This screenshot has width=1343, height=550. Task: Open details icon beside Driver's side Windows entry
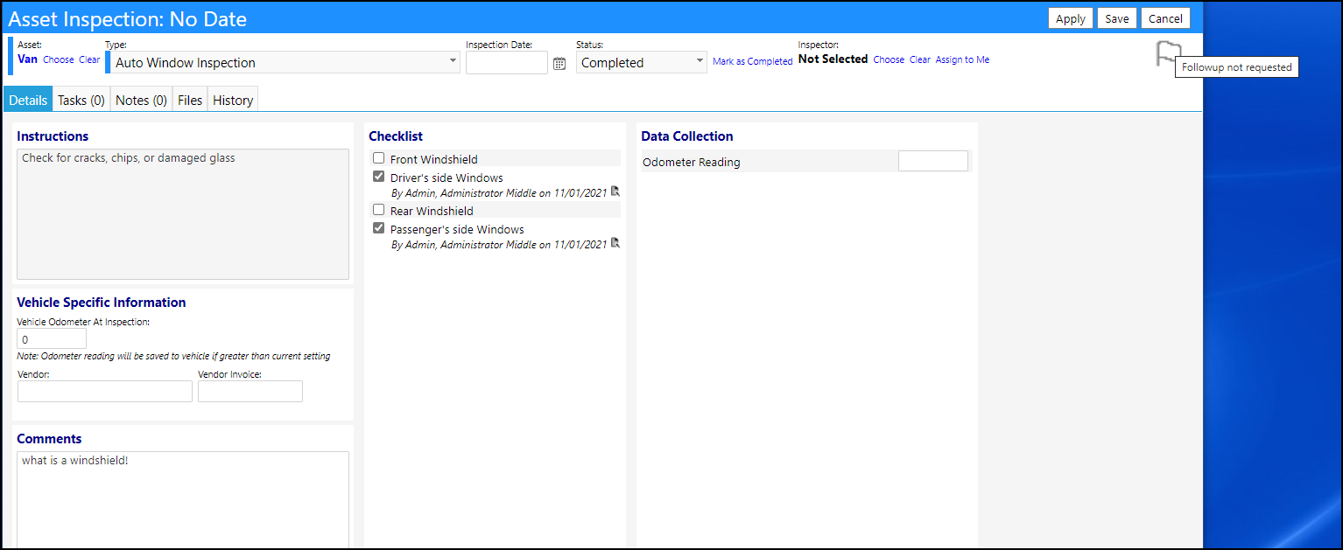click(x=615, y=191)
